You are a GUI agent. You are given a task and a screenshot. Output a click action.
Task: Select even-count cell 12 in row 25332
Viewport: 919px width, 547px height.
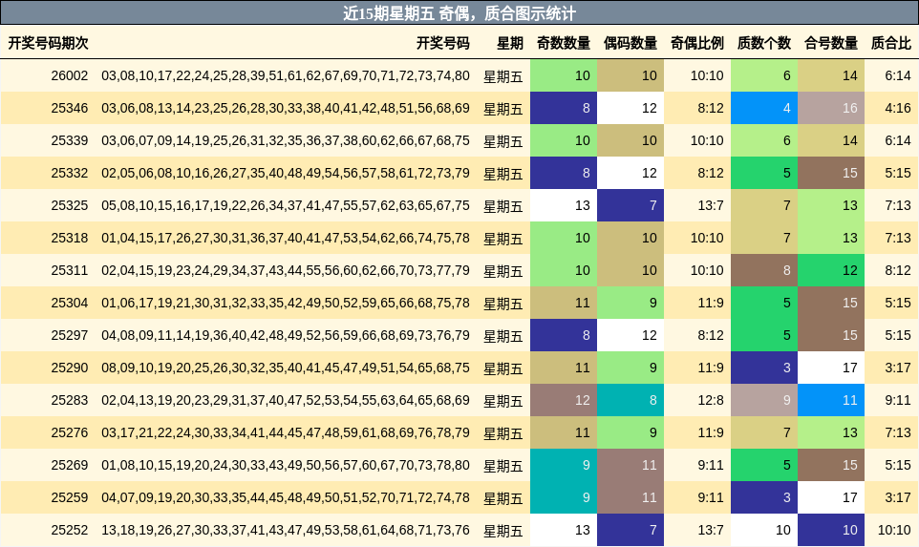click(x=630, y=173)
